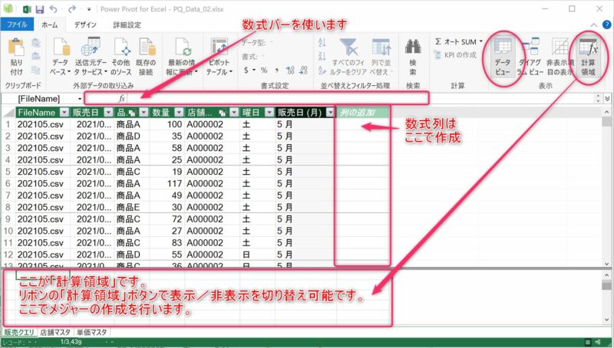This screenshot has height=348, width=614.
Task: Open the 数量 column filter dropdown
Action: click(x=179, y=113)
